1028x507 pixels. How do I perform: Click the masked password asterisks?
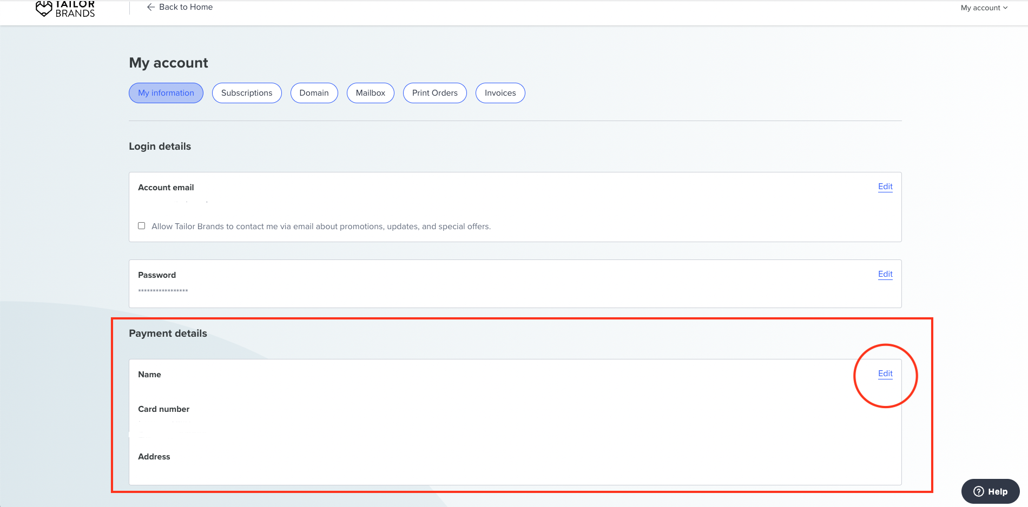click(163, 291)
